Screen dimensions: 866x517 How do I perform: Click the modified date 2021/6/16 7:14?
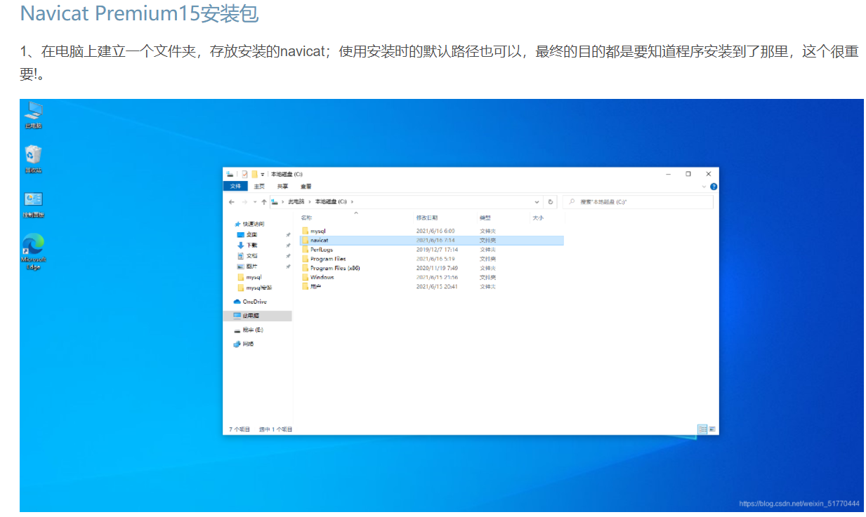pyautogui.click(x=435, y=240)
